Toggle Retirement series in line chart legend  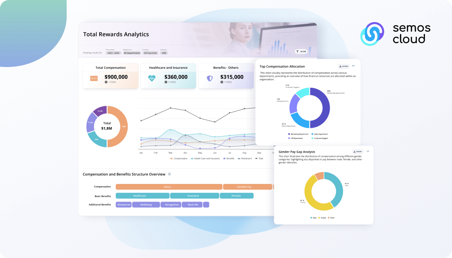[x=245, y=158]
